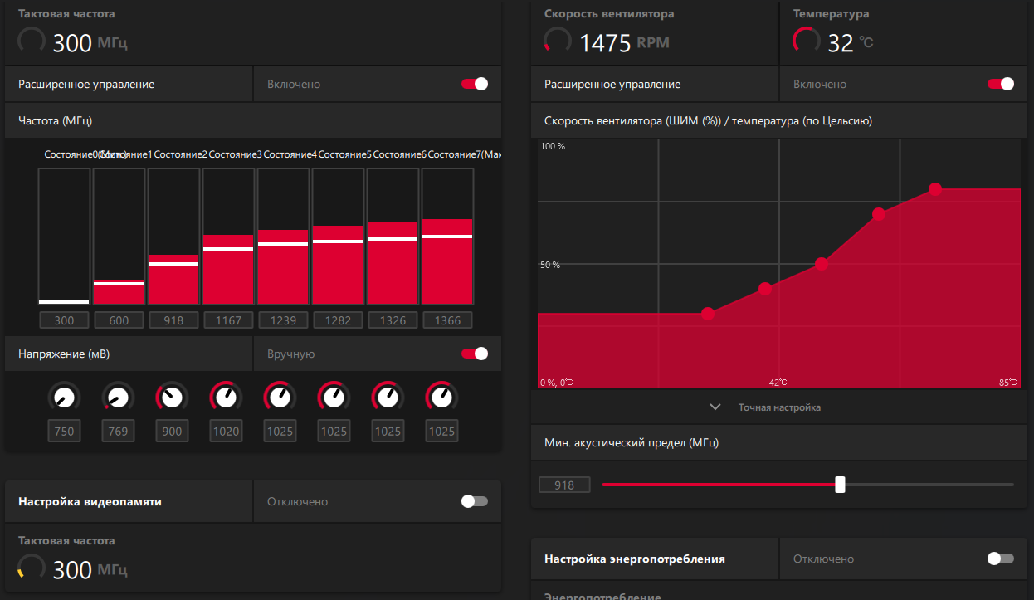Click the temperature gauge icon beside 32 °C
Viewport: 1034px width, 600px height.
coord(807,41)
